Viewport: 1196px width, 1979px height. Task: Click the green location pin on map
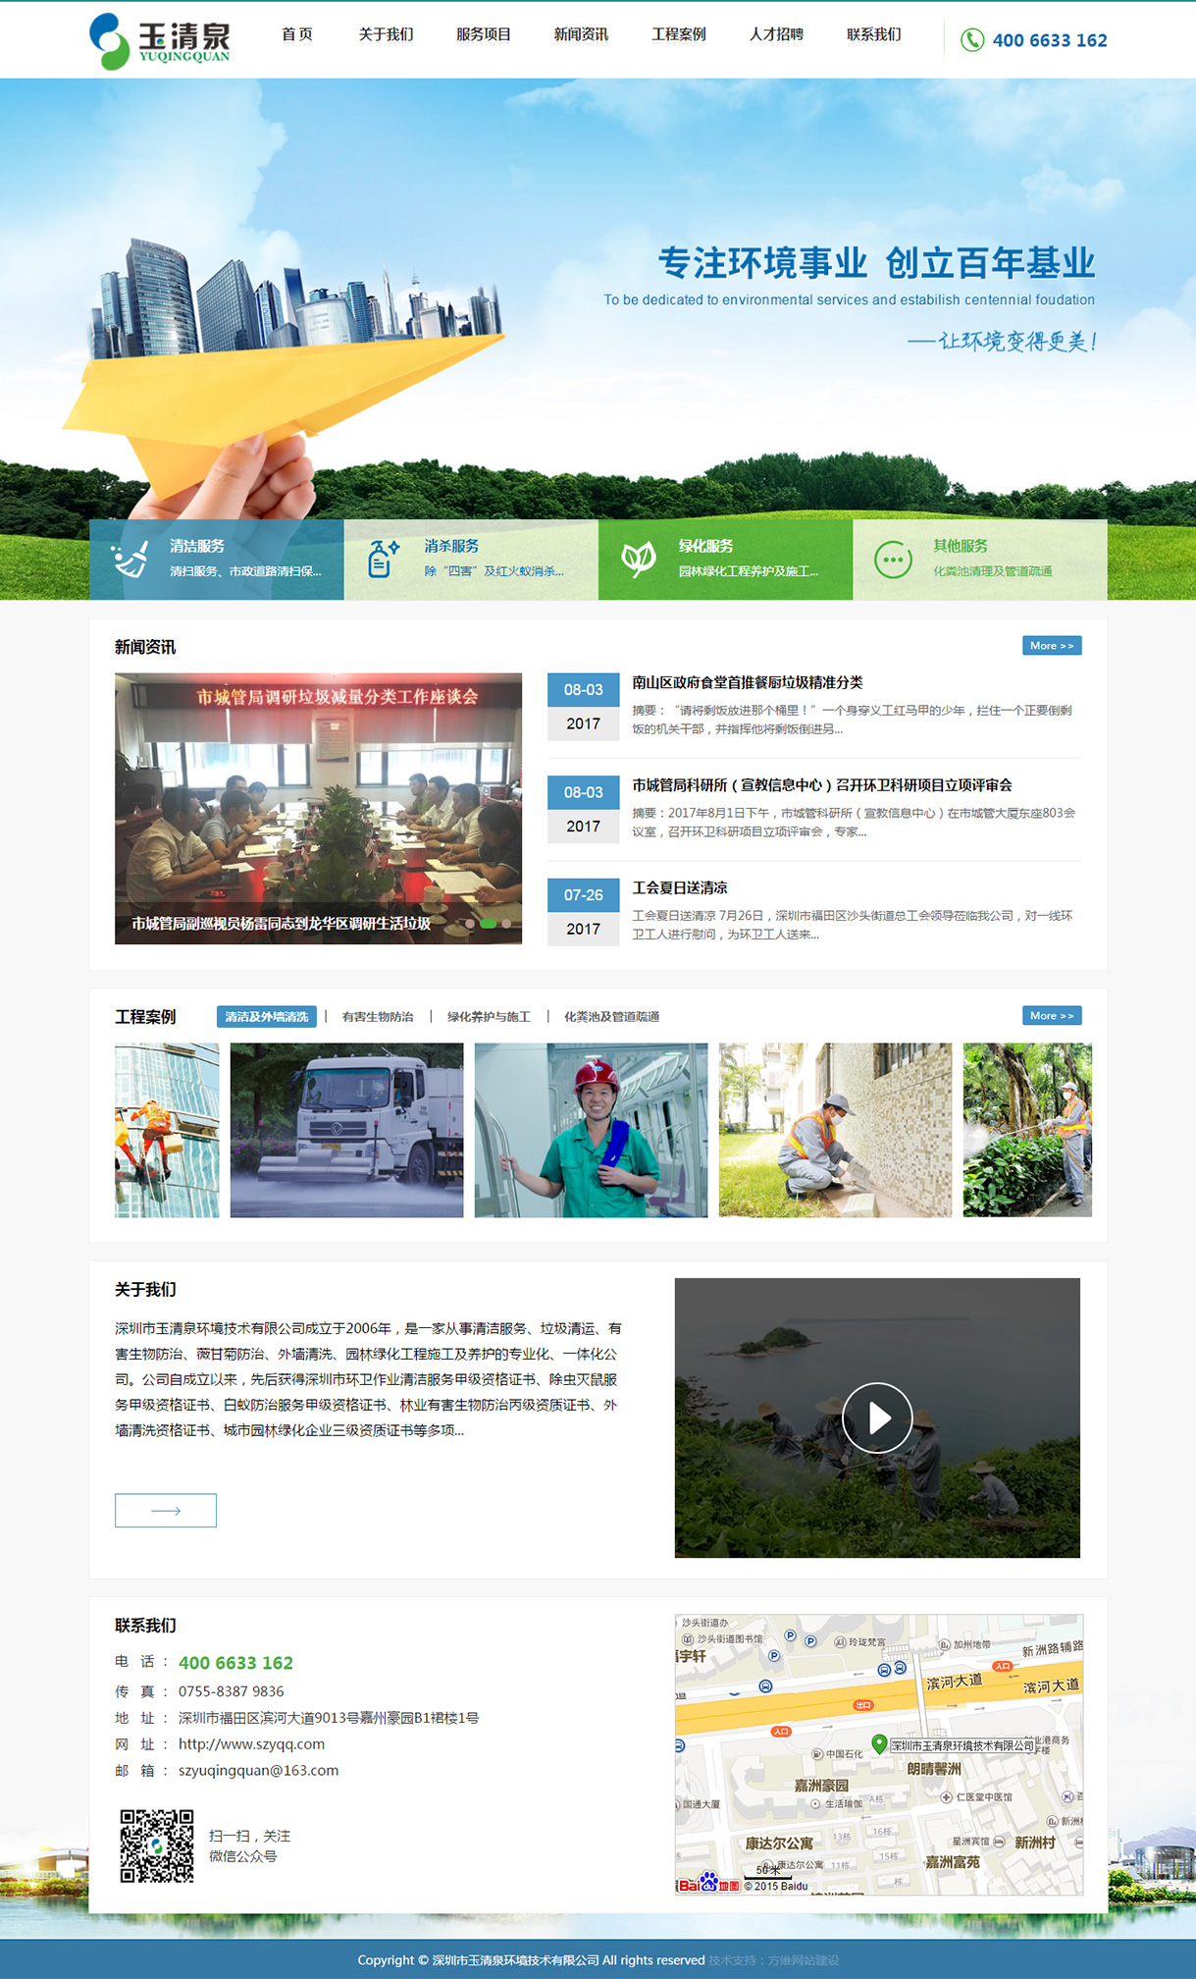[x=879, y=1743]
